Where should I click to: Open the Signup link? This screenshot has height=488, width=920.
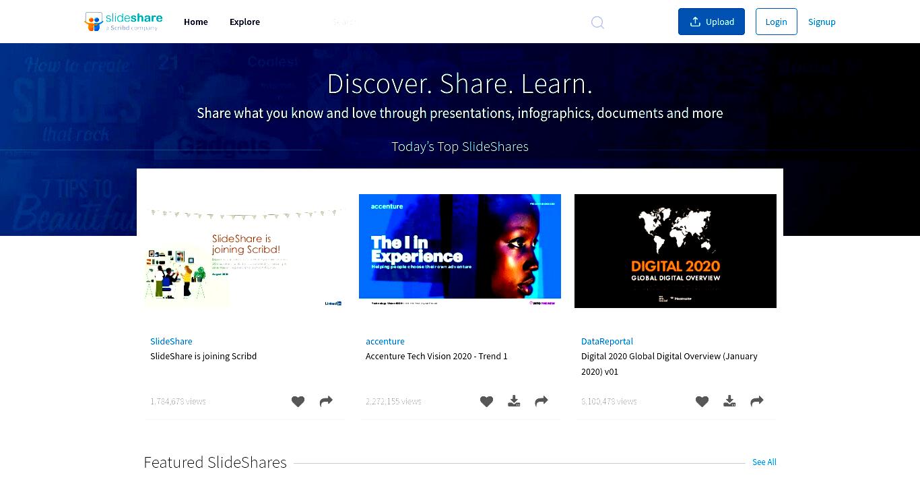pyautogui.click(x=822, y=22)
